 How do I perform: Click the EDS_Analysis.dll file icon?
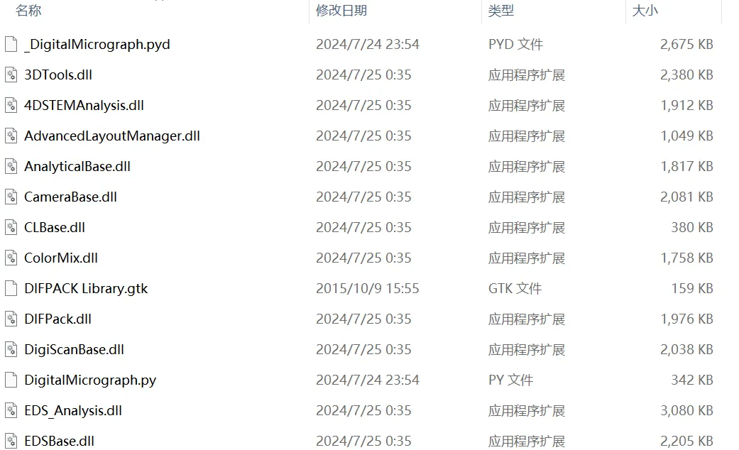click(x=11, y=410)
